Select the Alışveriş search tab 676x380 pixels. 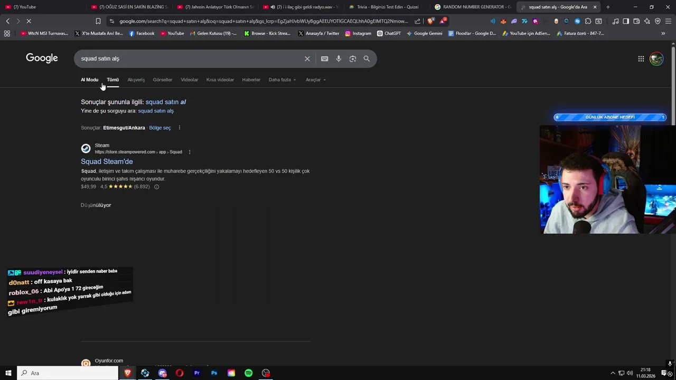tap(136, 80)
